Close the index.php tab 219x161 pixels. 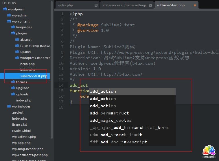coord(96,5)
